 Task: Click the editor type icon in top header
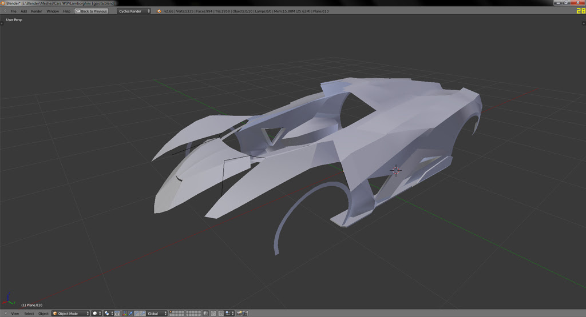(4, 11)
